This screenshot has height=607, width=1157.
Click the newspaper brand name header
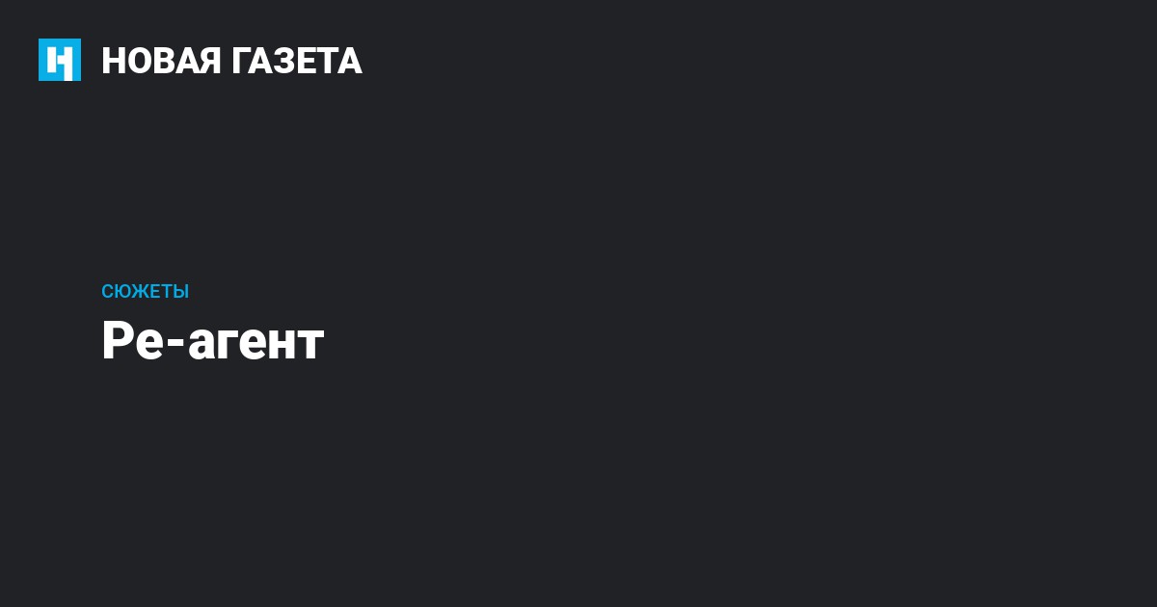(231, 61)
